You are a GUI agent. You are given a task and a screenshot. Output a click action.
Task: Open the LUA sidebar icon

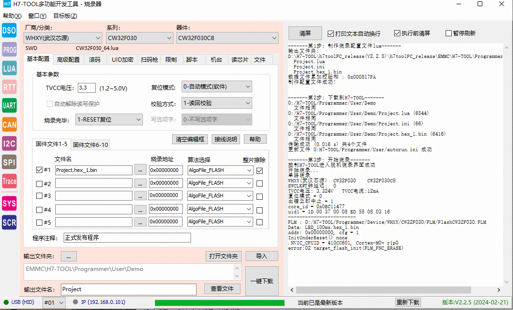click(9, 68)
